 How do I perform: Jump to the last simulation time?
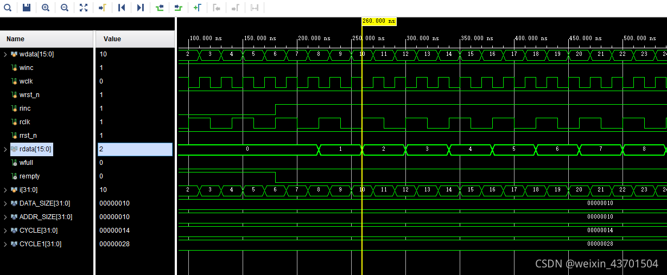coord(141,8)
